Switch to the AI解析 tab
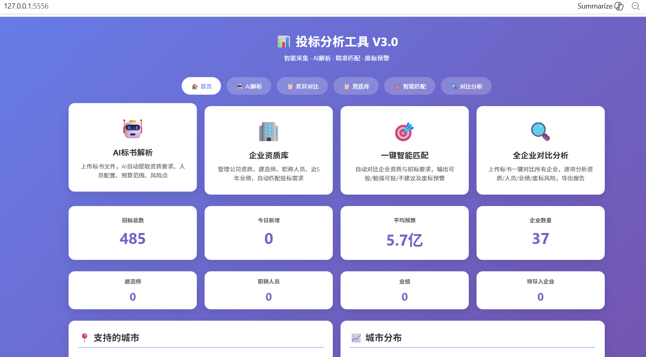646x357 pixels. click(249, 86)
